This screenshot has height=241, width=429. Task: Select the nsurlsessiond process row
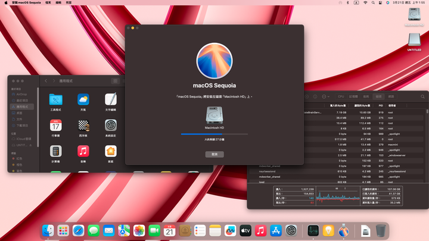(337, 171)
